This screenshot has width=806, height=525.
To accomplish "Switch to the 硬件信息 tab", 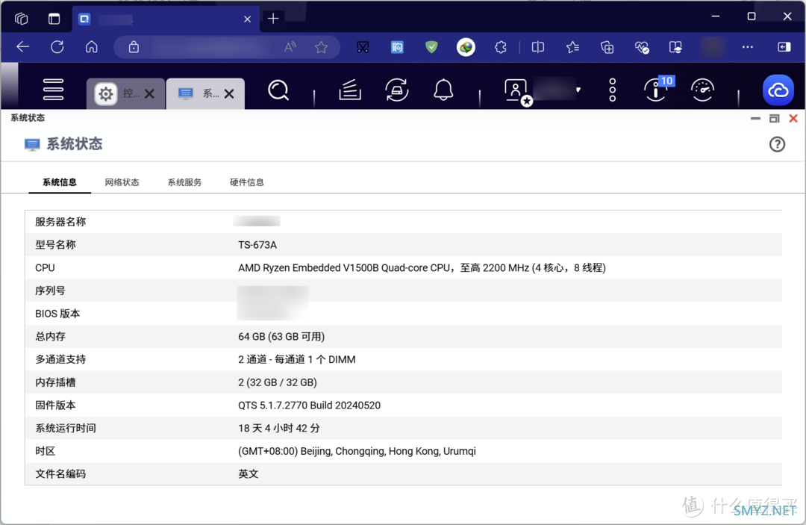I will coord(247,182).
